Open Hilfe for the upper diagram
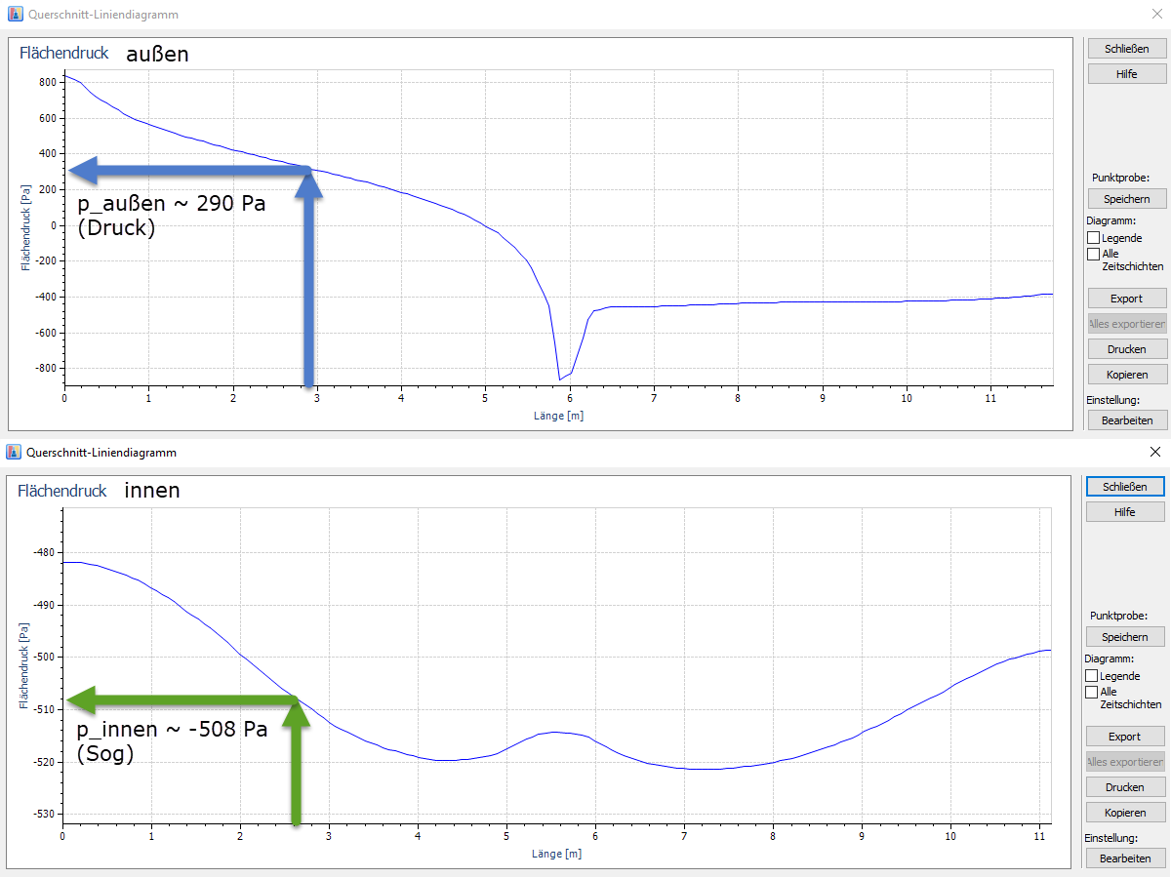The width and height of the screenshot is (1171, 878). pyautogui.click(x=1126, y=73)
